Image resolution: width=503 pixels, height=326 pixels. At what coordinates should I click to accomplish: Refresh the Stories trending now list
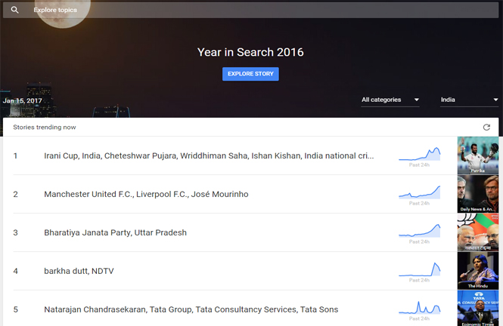[x=486, y=128]
